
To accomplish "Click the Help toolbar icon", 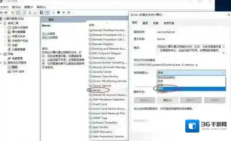I will 42,12.
